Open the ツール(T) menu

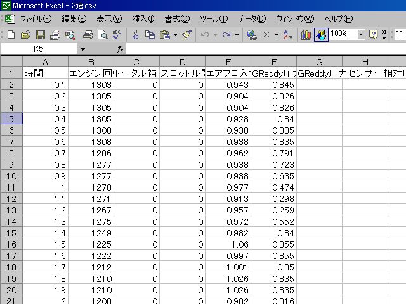(214, 19)
